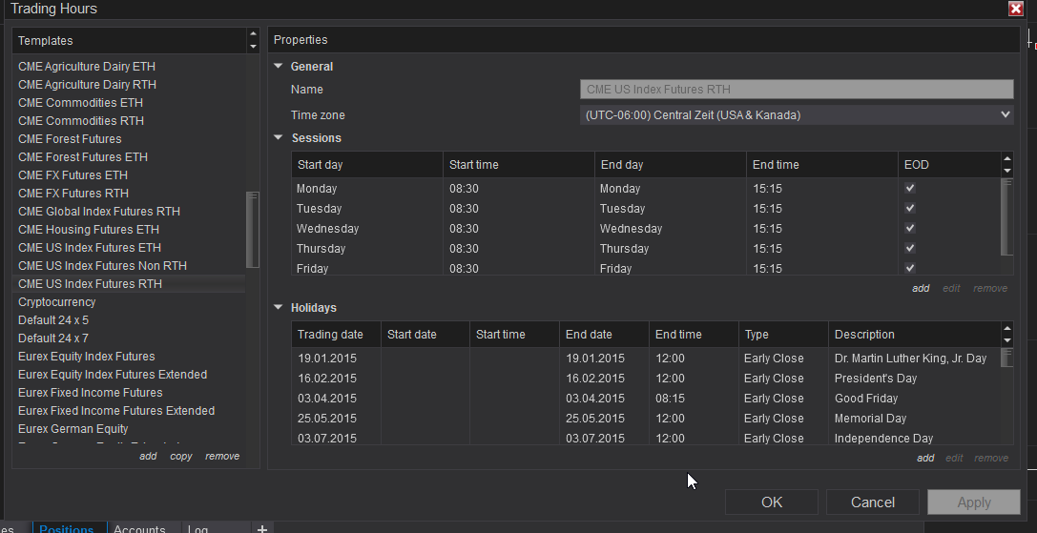Image resolution: width=1037 pixels, height=533 pixels.
Task: Click the Templates list scroll-down arrow
Action: [253, 46]
